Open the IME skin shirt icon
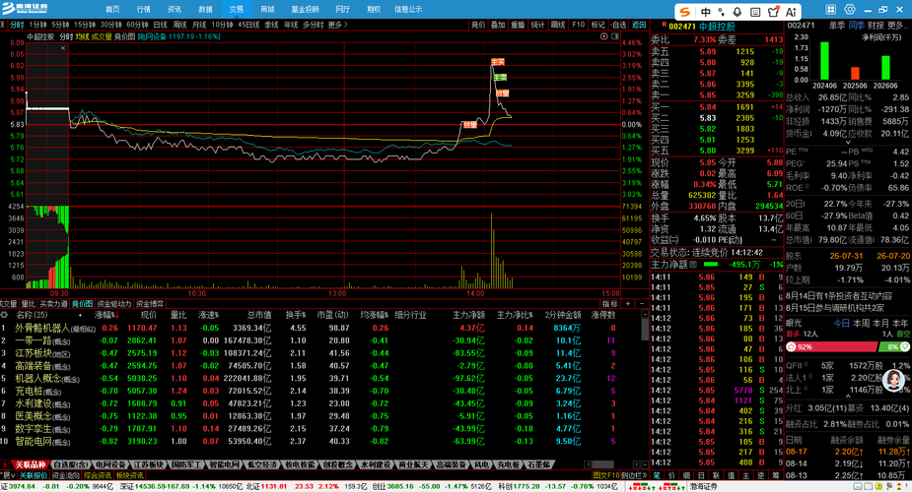 coord(773,12)
